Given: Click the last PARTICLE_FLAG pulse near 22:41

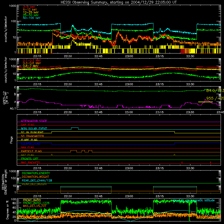Looking at the screenshot, I should (90, 150).
